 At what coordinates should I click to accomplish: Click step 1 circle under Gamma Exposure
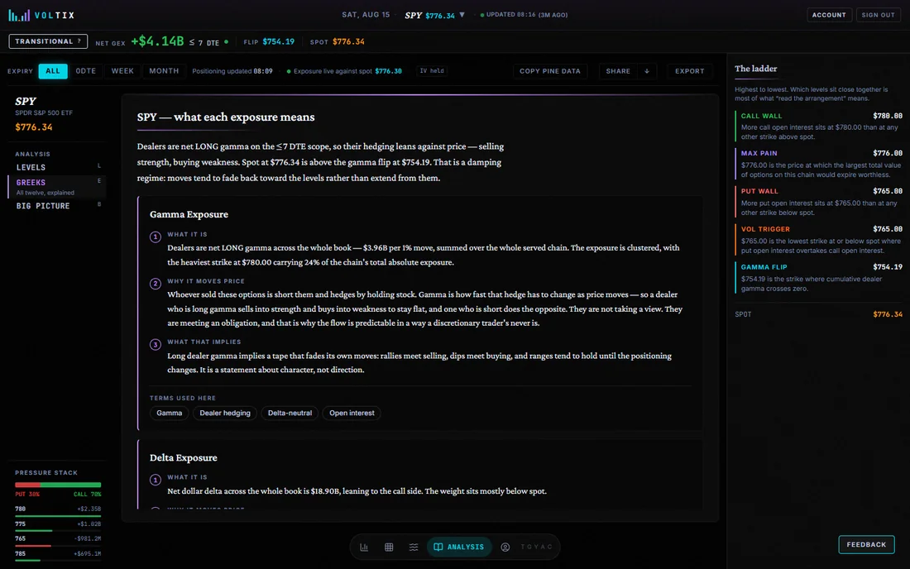click(155, 237)
